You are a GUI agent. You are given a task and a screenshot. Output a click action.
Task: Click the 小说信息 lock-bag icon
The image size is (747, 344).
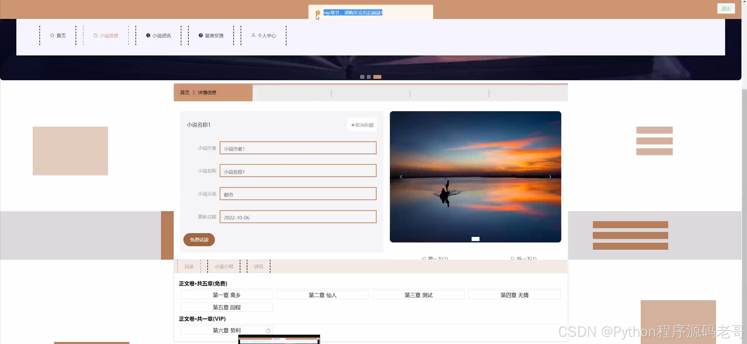(95, 35)
